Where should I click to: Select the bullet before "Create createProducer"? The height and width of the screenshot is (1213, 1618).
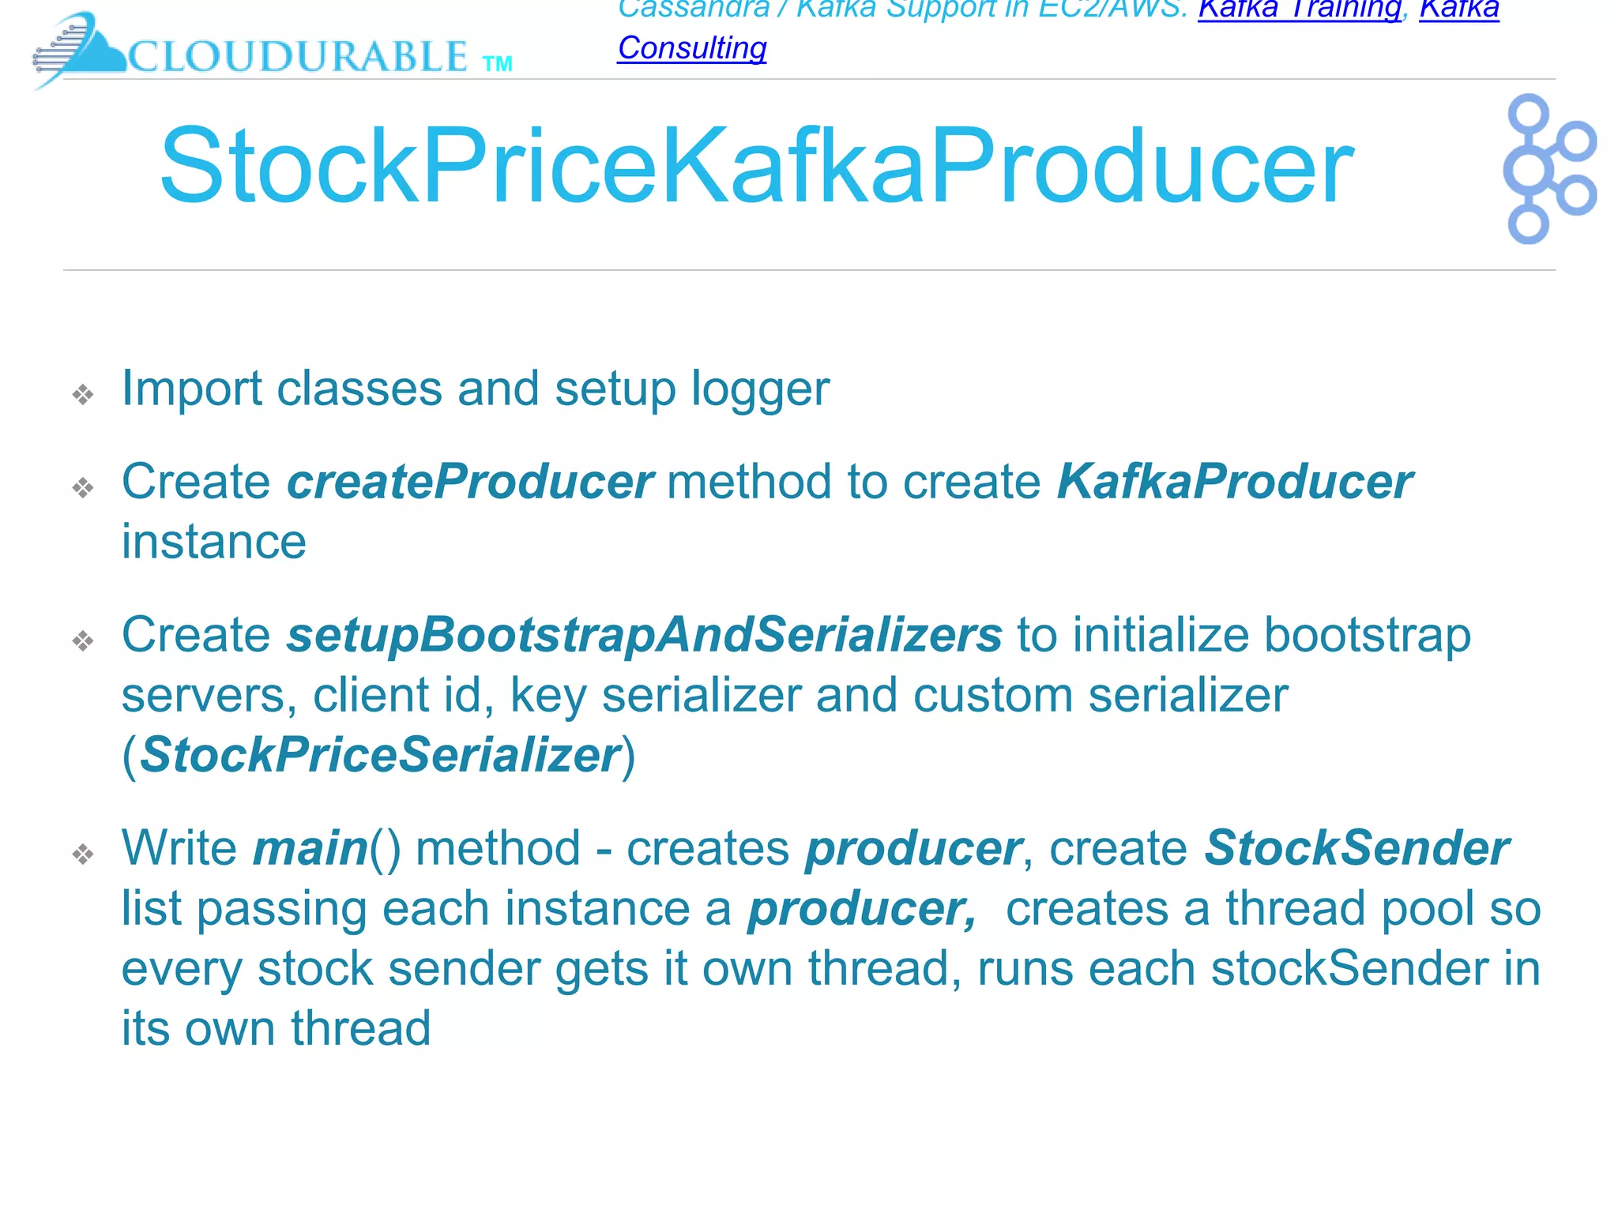pyautogui.click(x=83, y=487)
